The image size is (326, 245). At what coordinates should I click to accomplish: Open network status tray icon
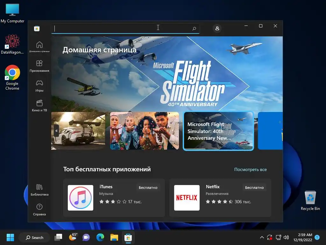[x=278, y=237]
